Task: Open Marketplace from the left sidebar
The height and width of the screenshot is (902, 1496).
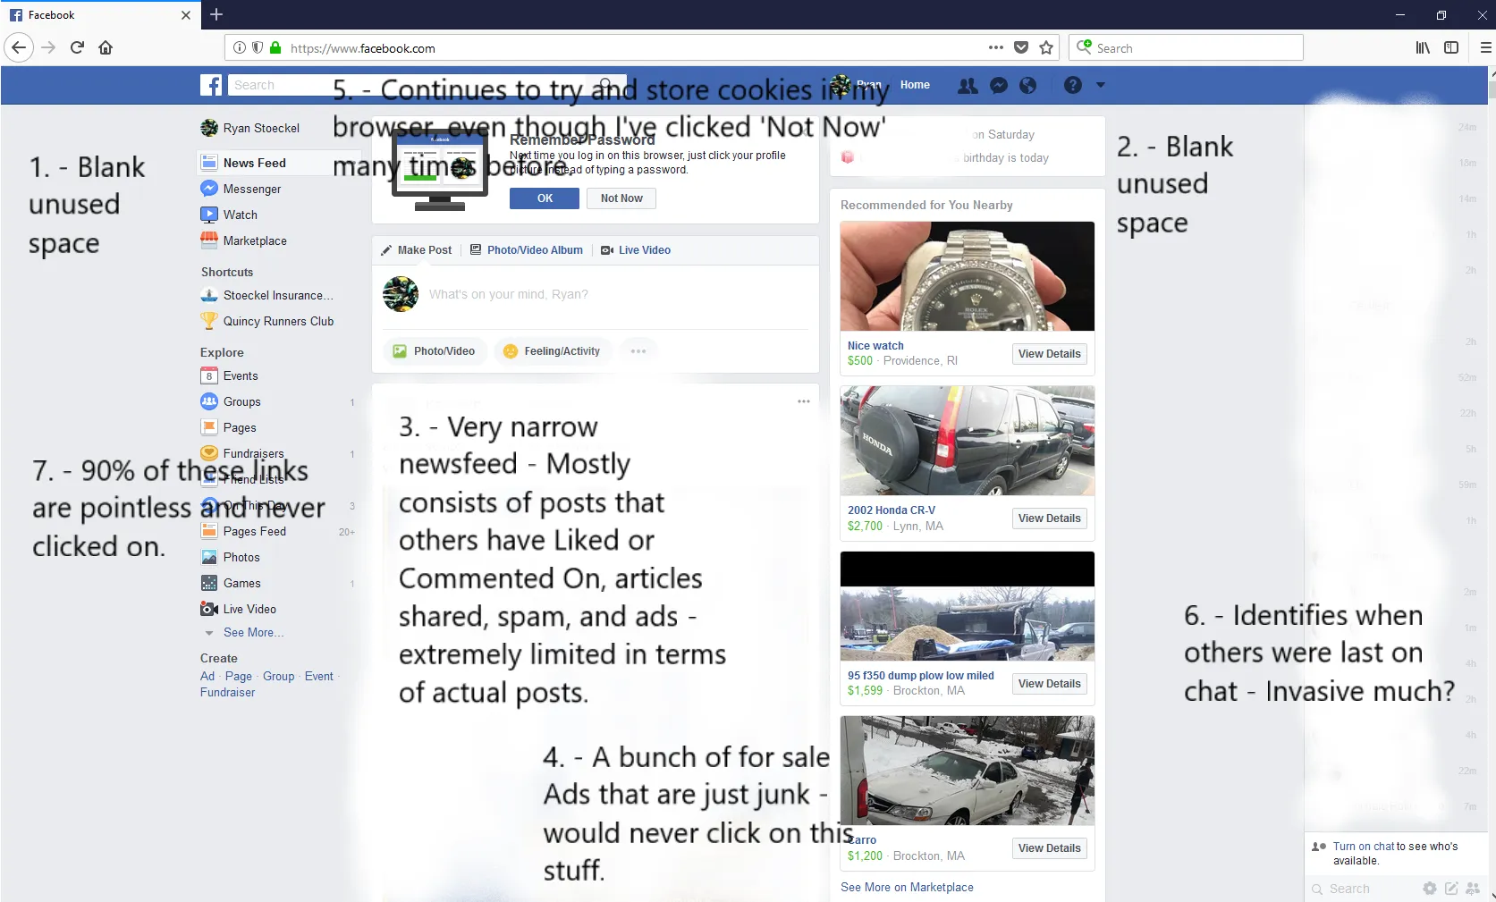Action: [255, 241]
